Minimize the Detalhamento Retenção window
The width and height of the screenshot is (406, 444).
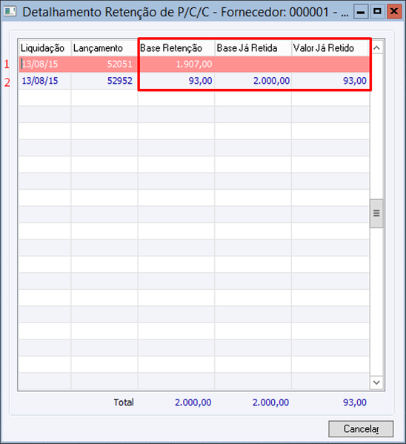click(361, 12)
